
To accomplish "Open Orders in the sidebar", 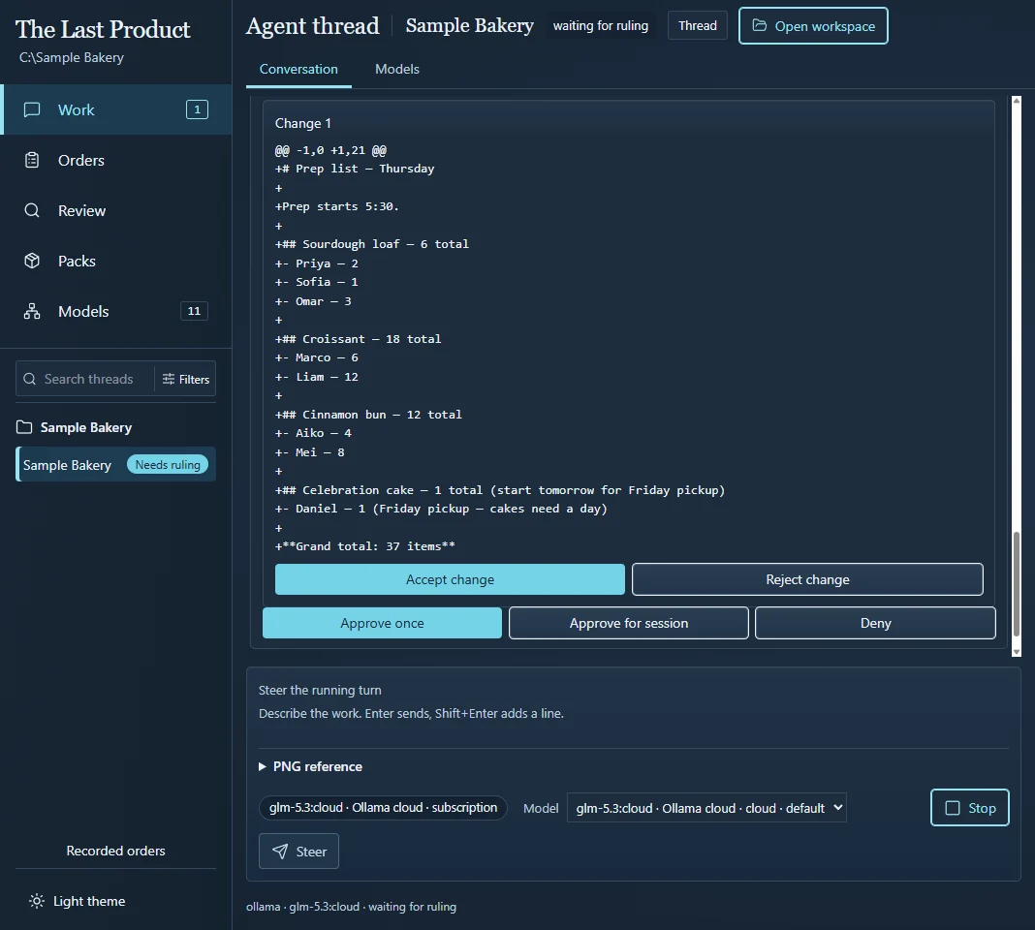I will click(x=116, y=161).
